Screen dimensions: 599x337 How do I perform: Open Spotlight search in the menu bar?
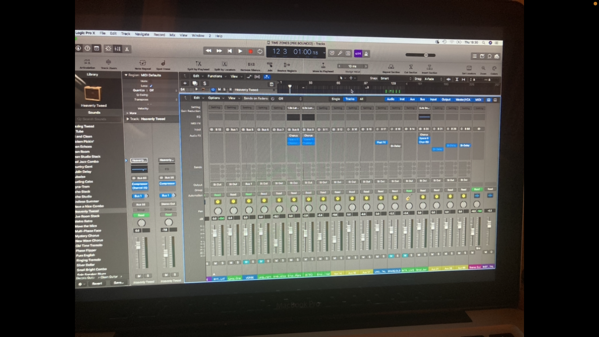[x=484, y=42]
